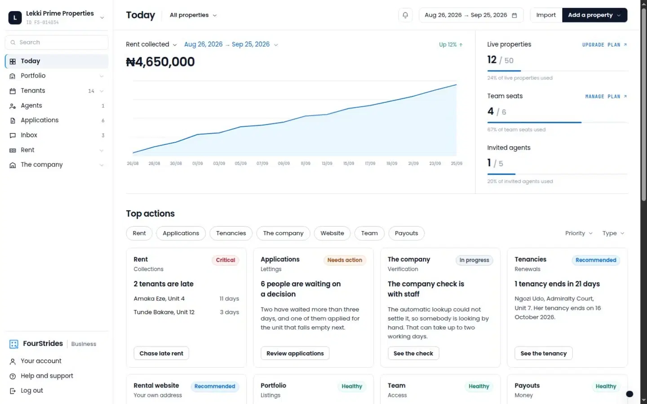Expand the Portfolio sidebar section
The image size is (647, 404).
tap(102, 76)
